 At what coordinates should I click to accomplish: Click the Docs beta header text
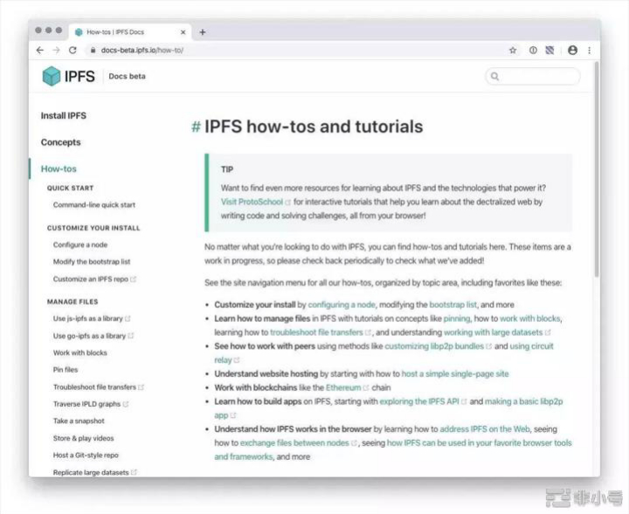click(127, 76)
